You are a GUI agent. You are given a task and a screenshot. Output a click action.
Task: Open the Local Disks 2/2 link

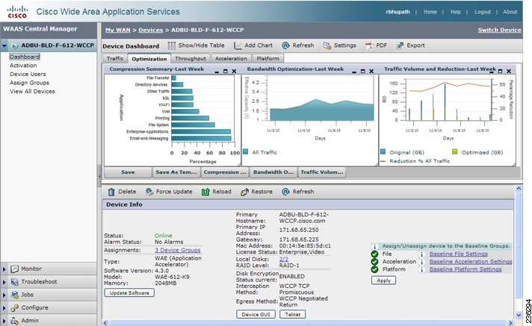tap(284, 260)
